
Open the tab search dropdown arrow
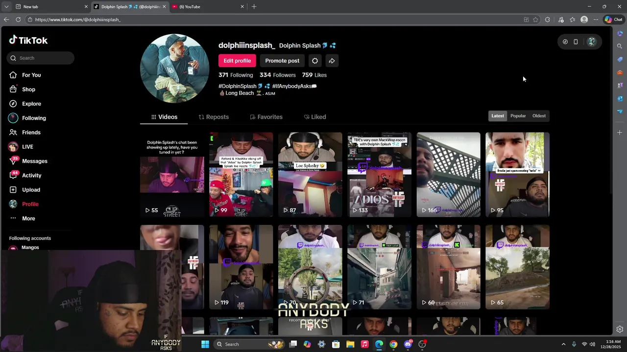6,6
